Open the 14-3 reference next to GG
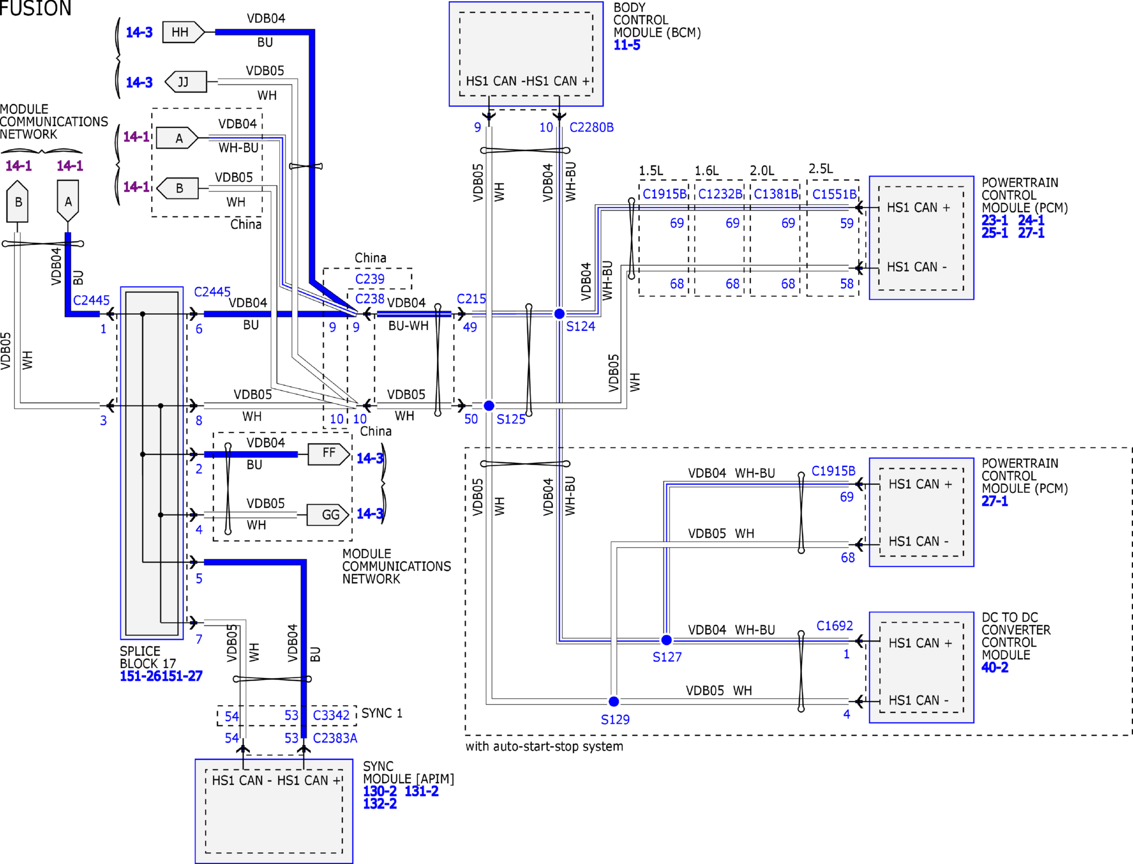The image size is (1133, 864). click(370, 514)
